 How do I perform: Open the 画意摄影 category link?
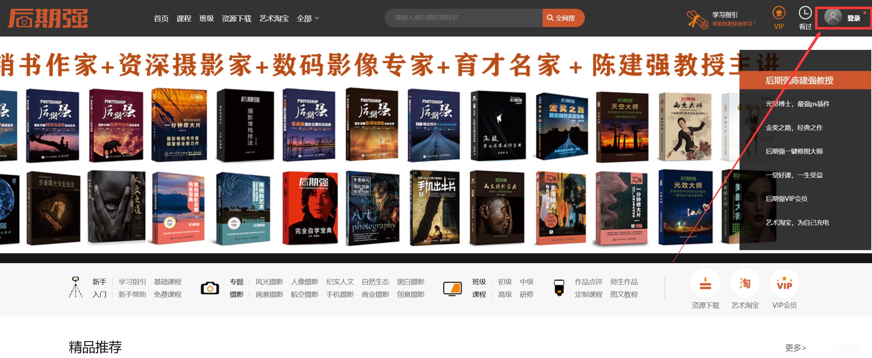click(269, 294)
